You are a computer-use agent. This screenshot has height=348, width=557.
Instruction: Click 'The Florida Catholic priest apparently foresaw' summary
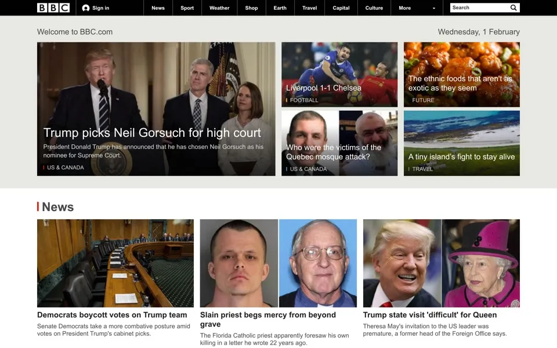(274, 339)
